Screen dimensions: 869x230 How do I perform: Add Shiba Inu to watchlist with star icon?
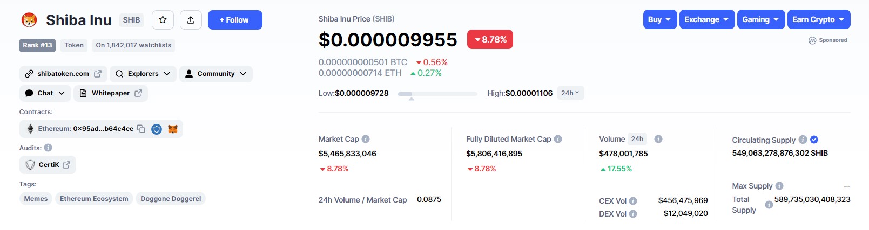pos(163,20)
